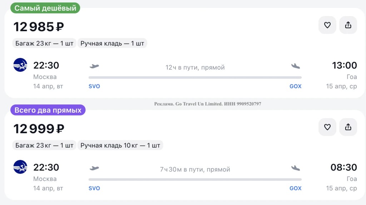Select the «Всего два прямых» purple badge

click(x=48, y=110)
